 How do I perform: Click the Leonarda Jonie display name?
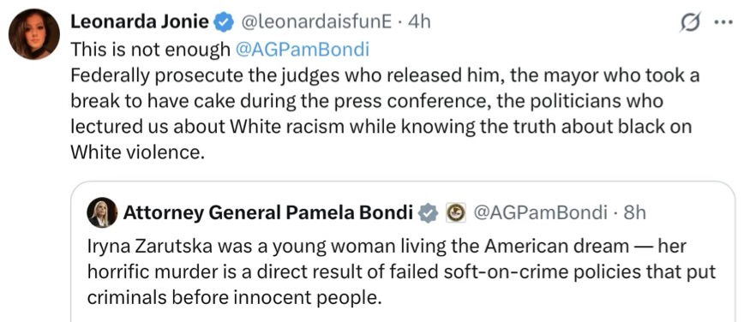coord(140,21)
